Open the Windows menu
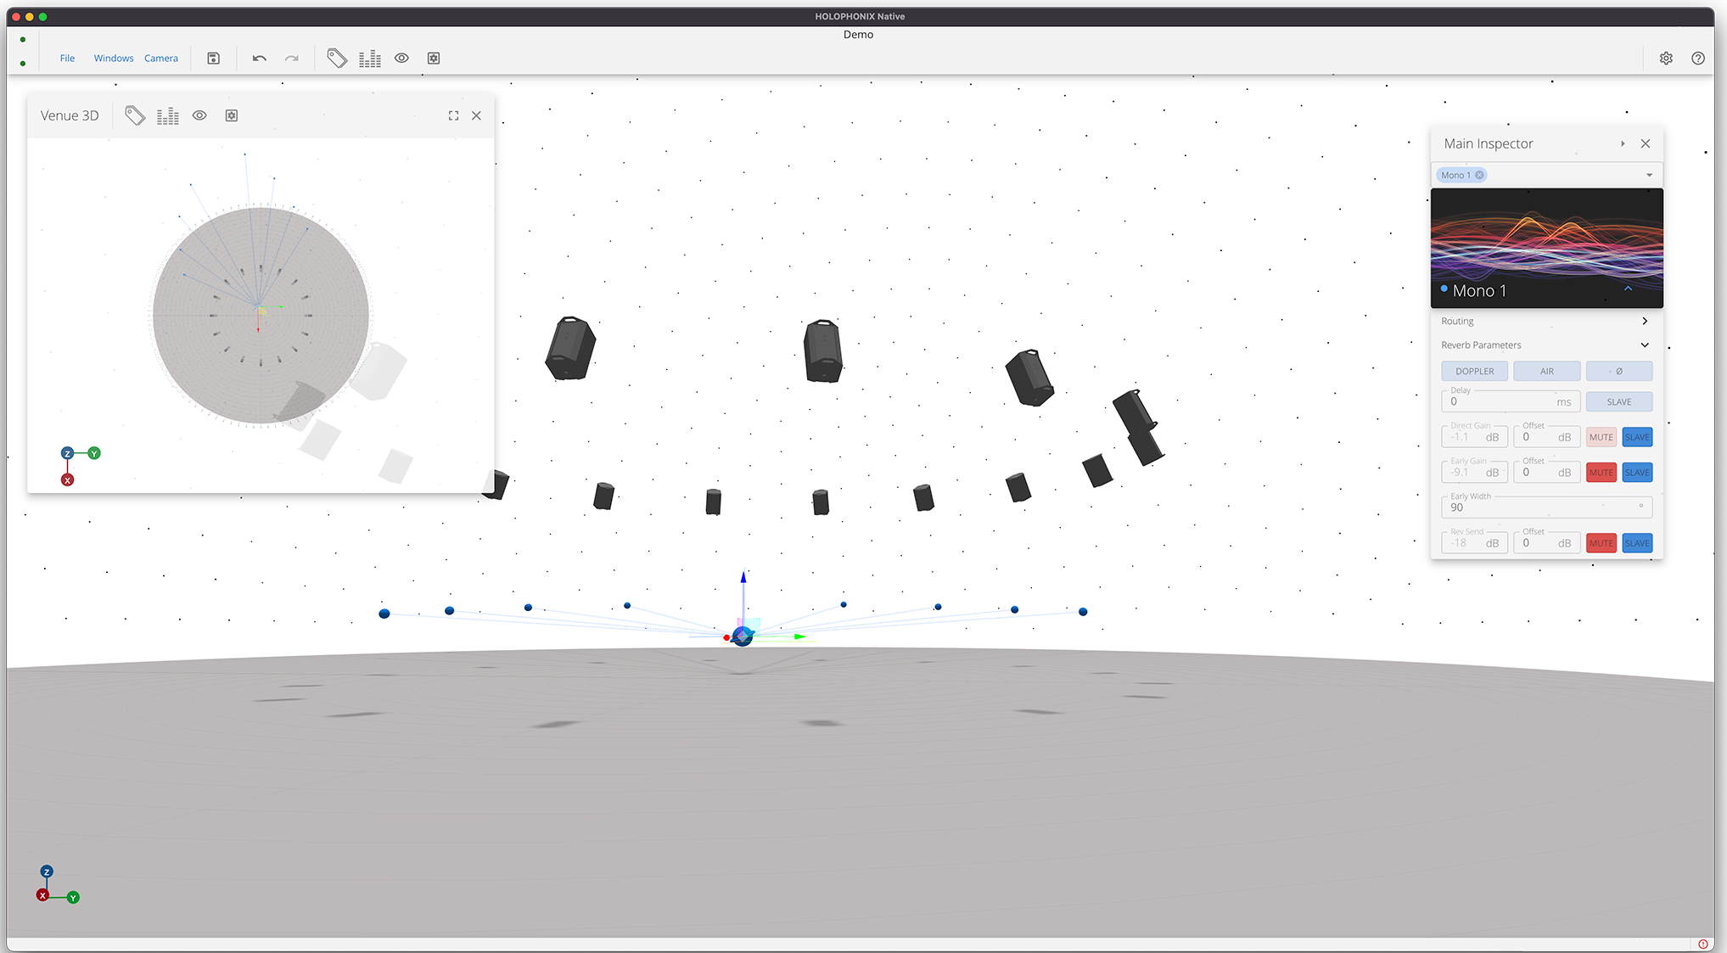The height and width of the screenshot is (953, 1727). (114, 58)
